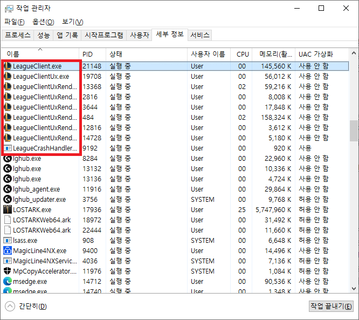The image size is (359, 320).
Task: Click the lghub_agent.exe icon
Action: point(8,189)
